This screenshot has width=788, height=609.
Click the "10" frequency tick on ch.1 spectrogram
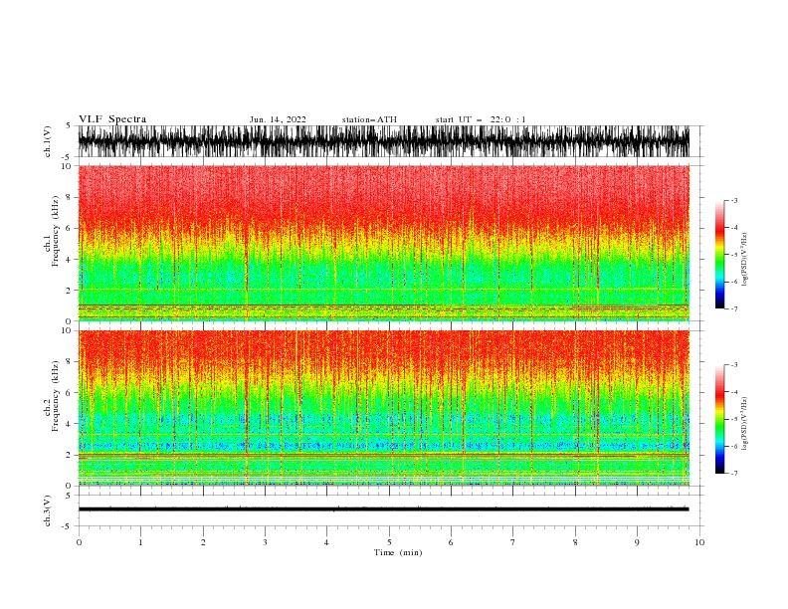point(67,166)
